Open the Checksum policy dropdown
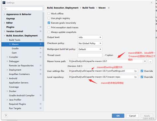 point(90,43)
